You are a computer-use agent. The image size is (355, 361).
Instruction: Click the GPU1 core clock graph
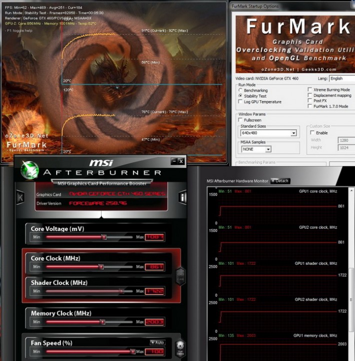(278, 206)
